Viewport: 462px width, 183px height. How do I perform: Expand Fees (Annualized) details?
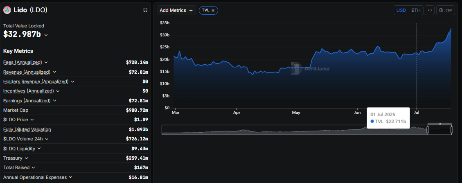46,63
